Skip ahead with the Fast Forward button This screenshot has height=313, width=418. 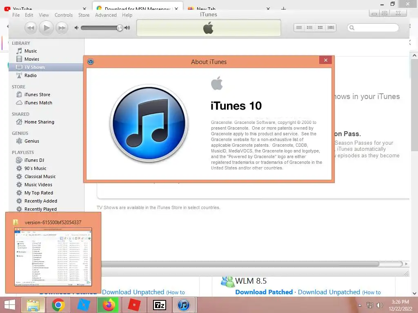coord(62,28)
